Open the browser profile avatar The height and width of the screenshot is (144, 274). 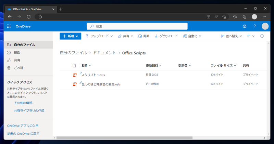(254, 17)
